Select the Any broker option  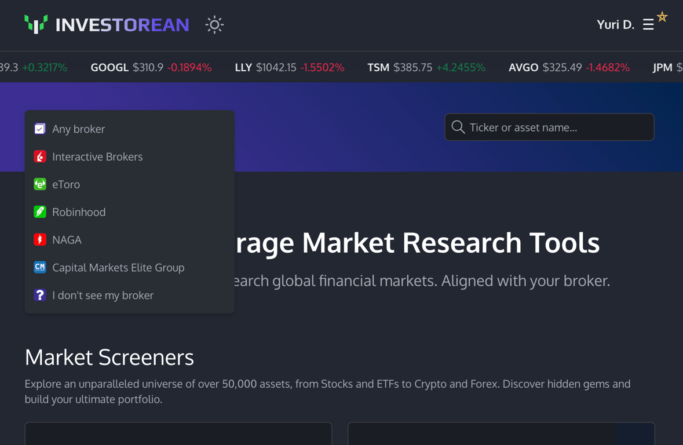[129, 129]
